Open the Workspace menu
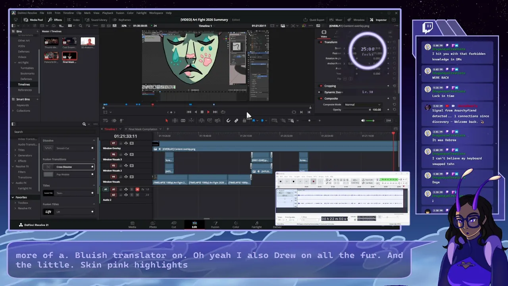 [156, 13]
